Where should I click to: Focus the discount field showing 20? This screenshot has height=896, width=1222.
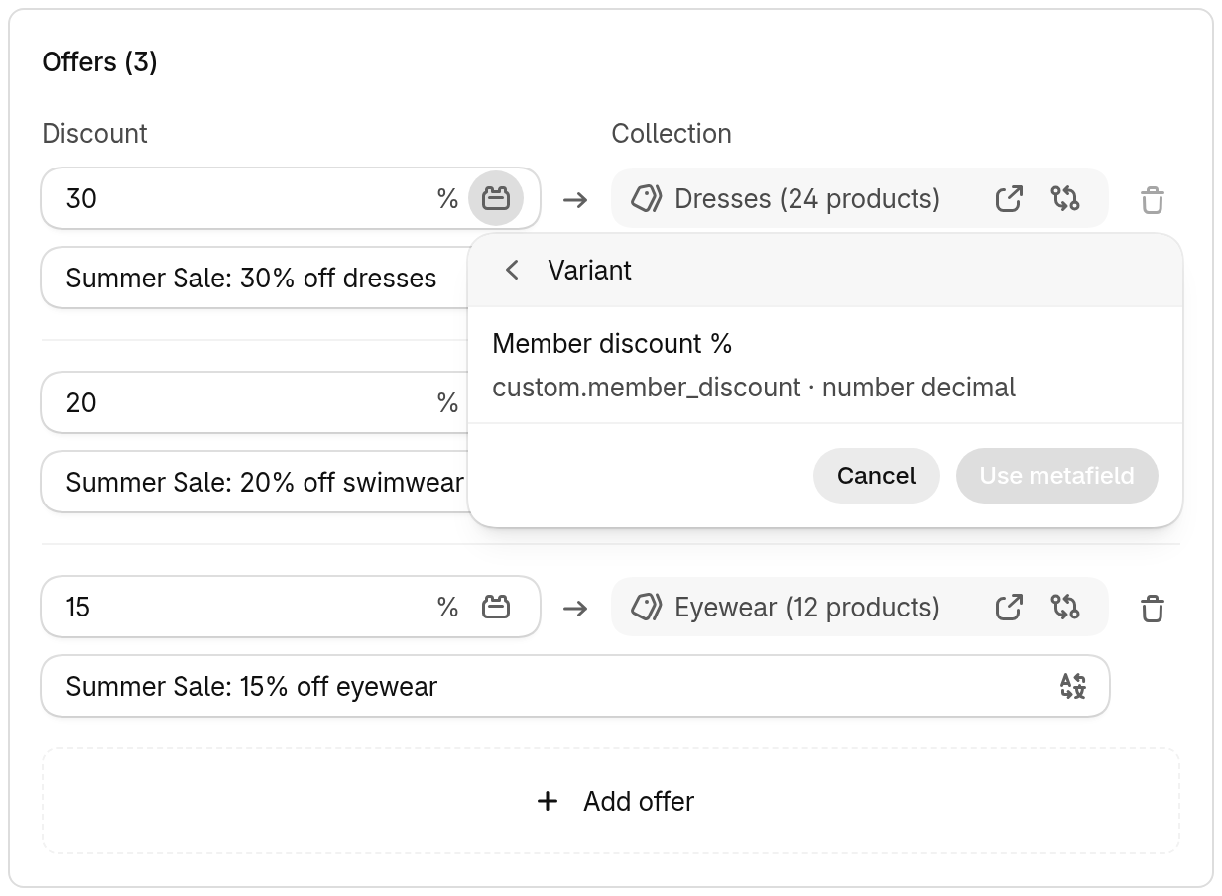(254, 402)
